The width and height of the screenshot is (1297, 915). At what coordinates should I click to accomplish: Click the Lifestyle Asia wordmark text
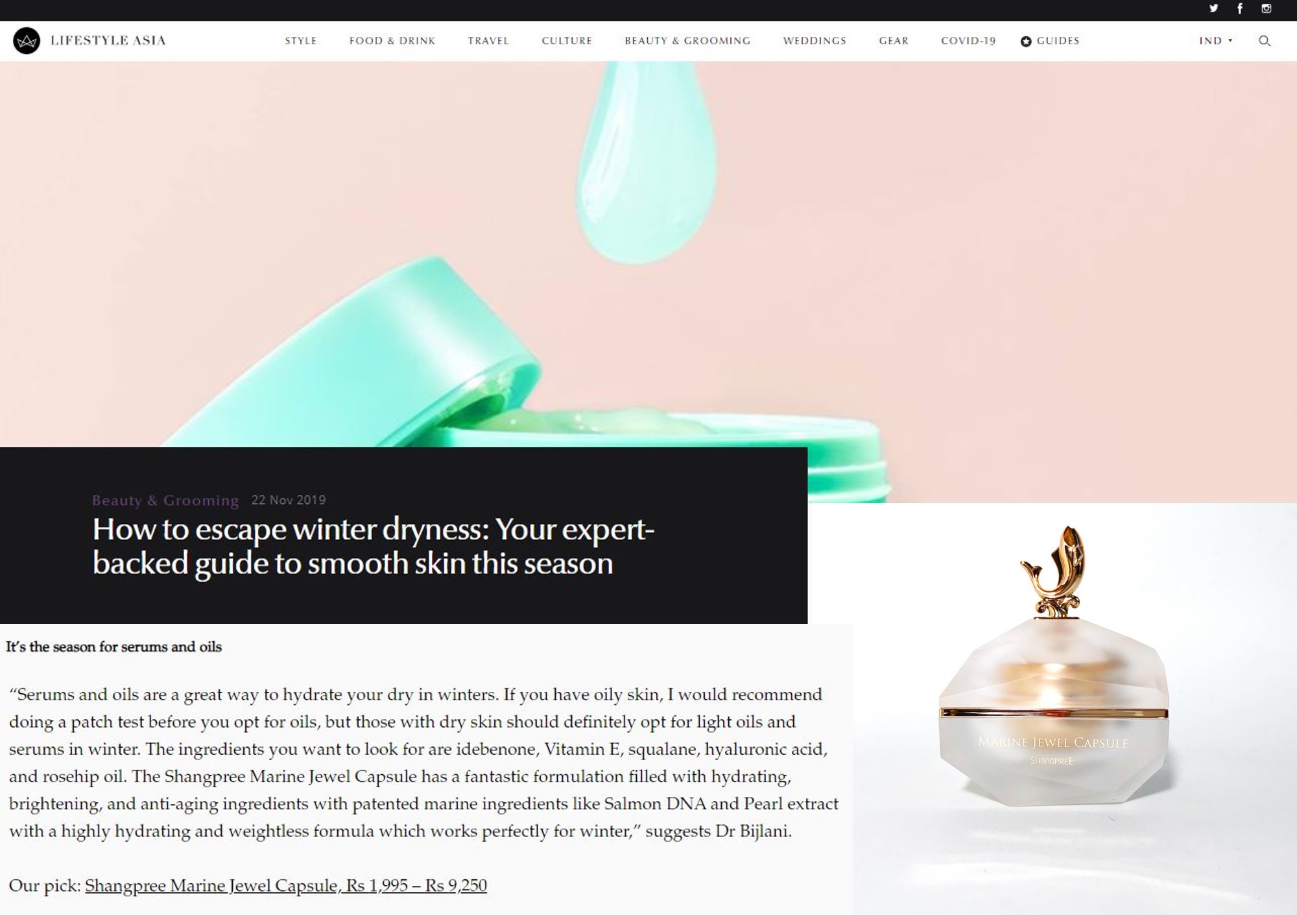pos(108,40)
